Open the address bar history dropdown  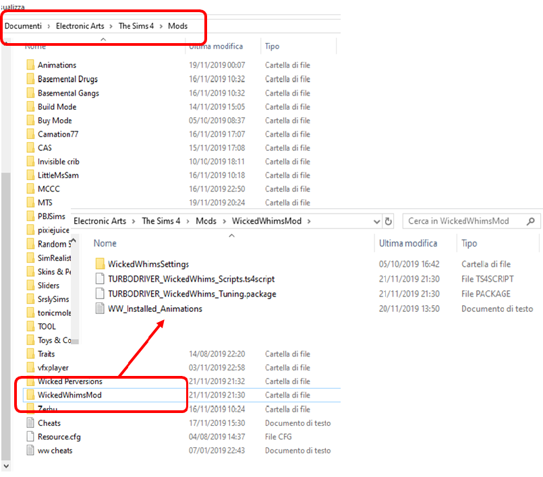tap(377, 222)
